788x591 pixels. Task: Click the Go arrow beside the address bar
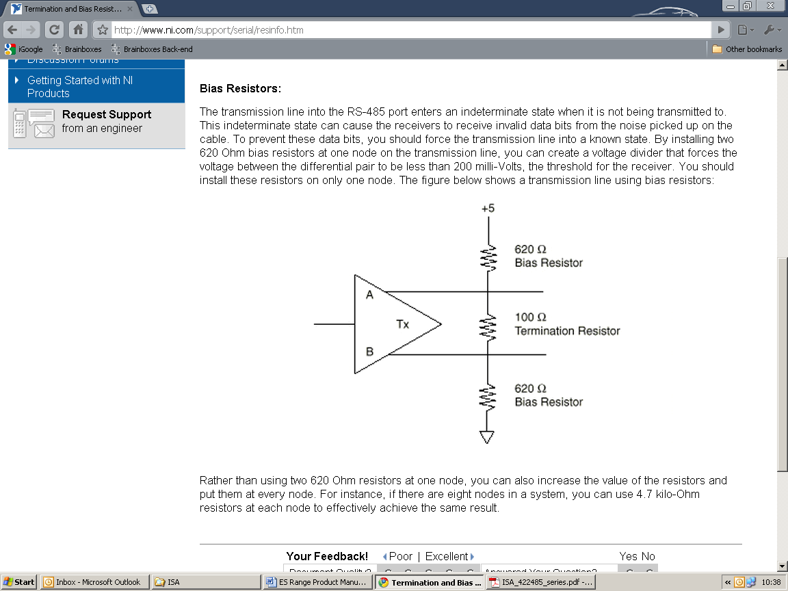[x=721, y=29]
